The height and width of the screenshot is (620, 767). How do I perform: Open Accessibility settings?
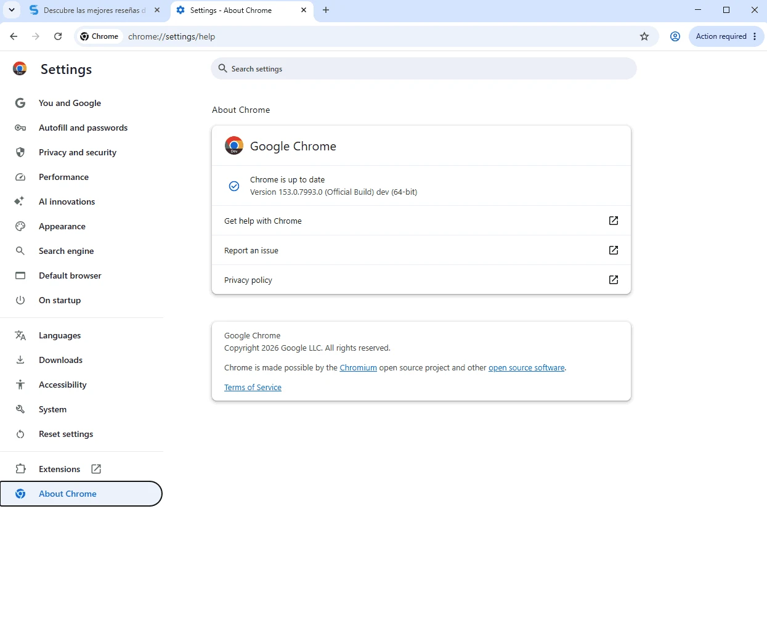(x=81, y=385)
